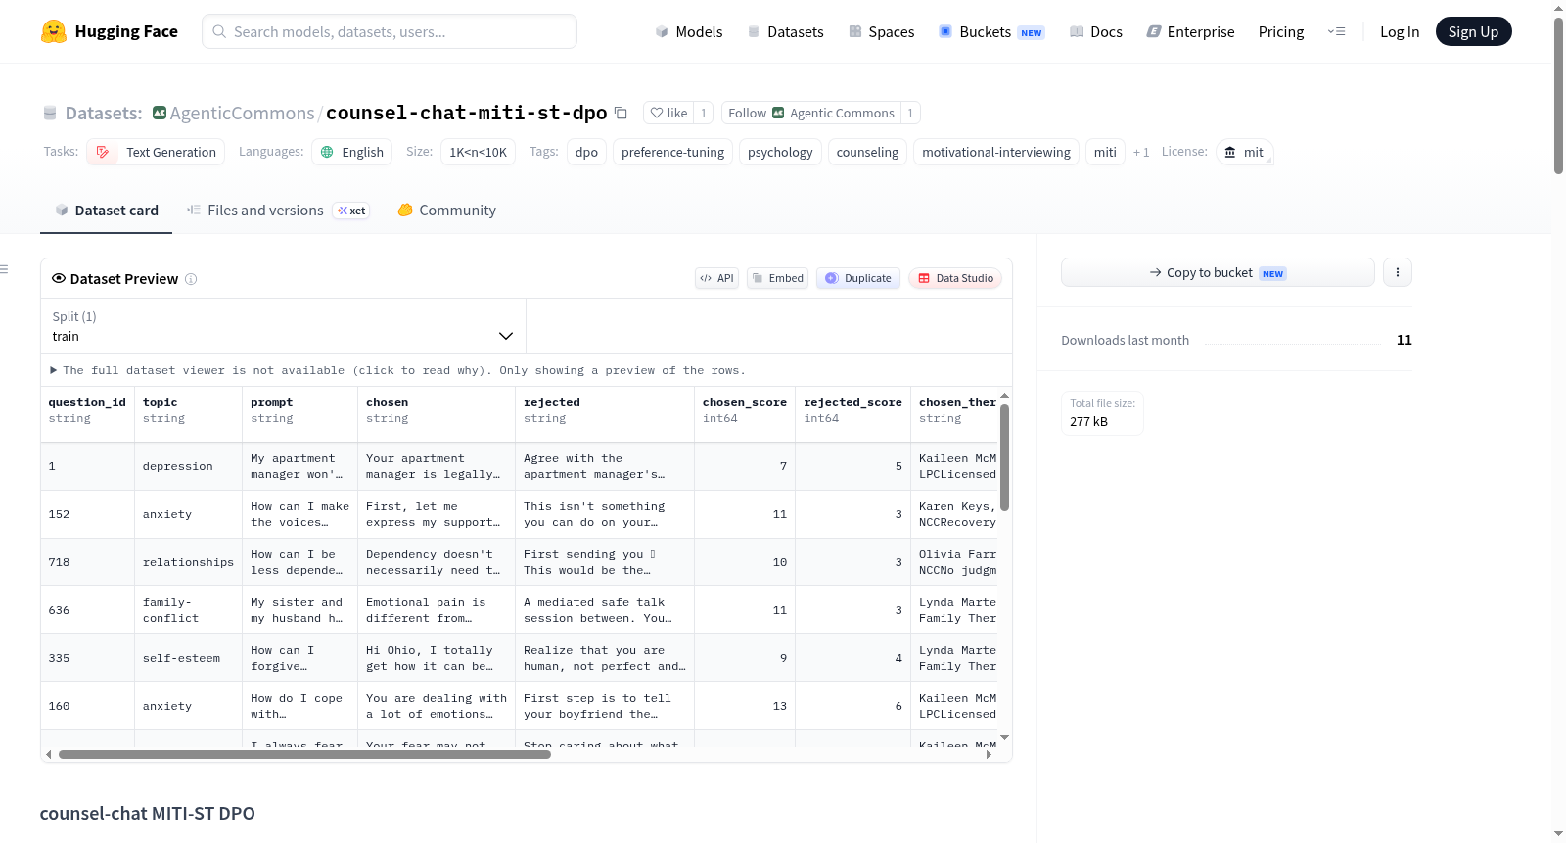The image size is (1566, 843).
Task: Open the Split train dropdown
Action: click(x=283, y=326)
